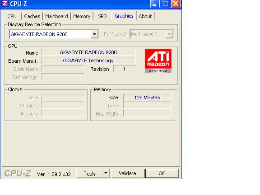260x195 pixels.
Task: Select the Memory tab
Action: click(x=82, y=16)
